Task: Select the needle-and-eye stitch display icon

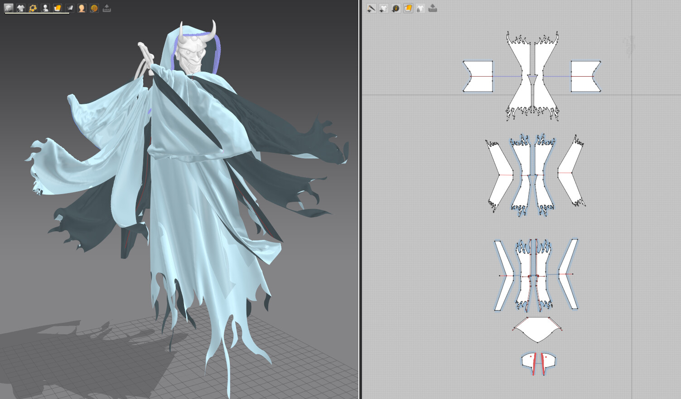Action: tap(372, 8)
